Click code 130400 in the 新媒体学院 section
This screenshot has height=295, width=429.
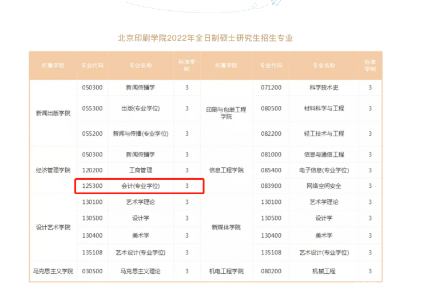(271, 235)
